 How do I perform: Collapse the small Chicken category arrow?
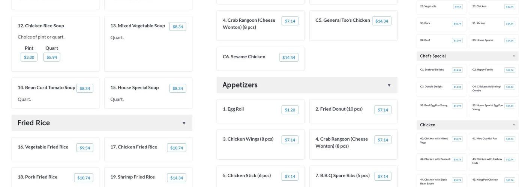514,125
